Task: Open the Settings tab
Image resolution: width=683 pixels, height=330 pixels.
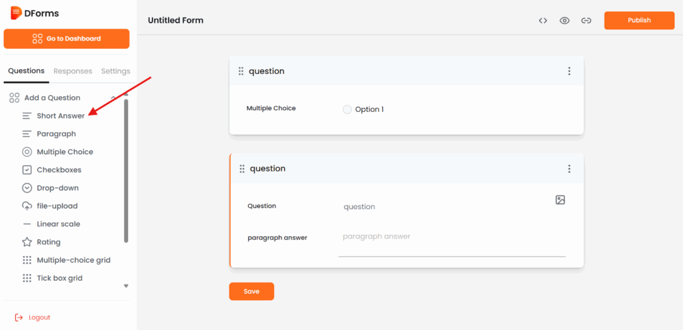Action: (x=115, y=71)
